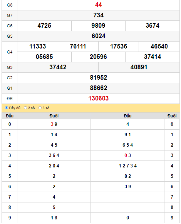Click the G5 result 6024

pos(98,36)
